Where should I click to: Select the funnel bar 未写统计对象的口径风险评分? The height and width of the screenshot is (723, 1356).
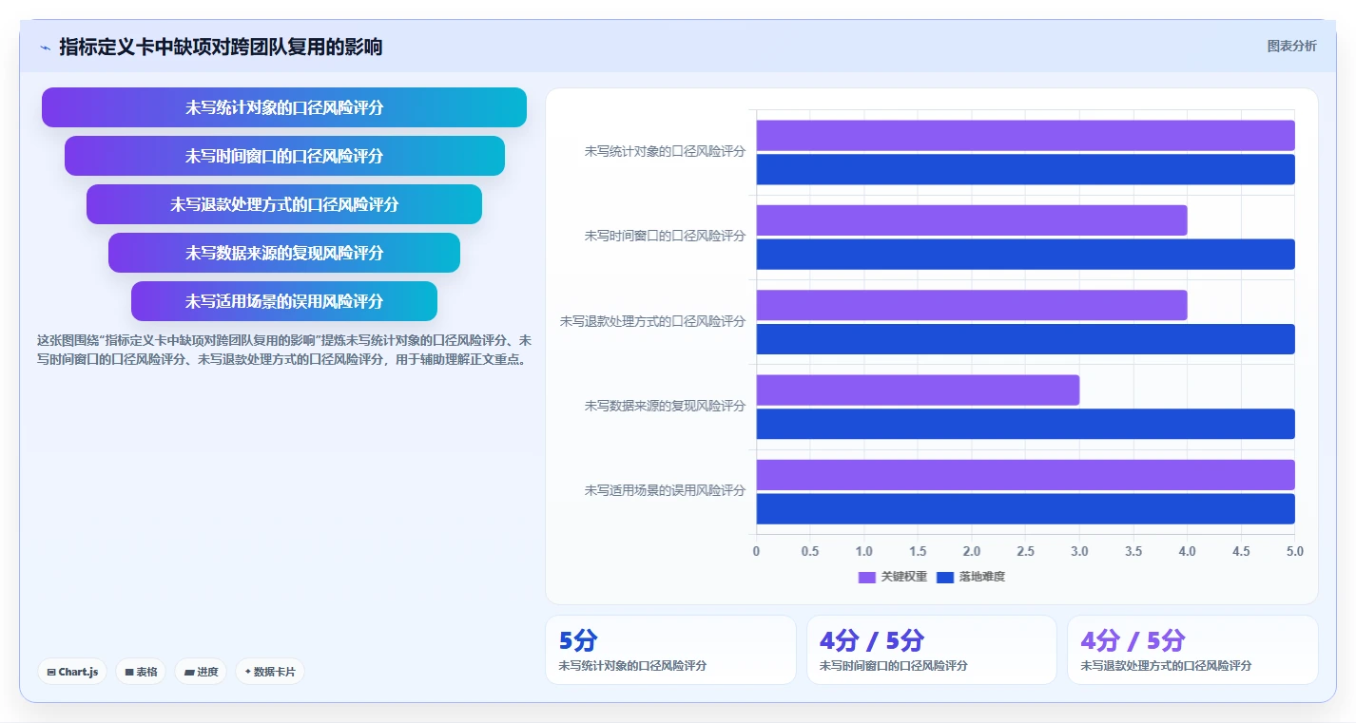pos(284,107)
